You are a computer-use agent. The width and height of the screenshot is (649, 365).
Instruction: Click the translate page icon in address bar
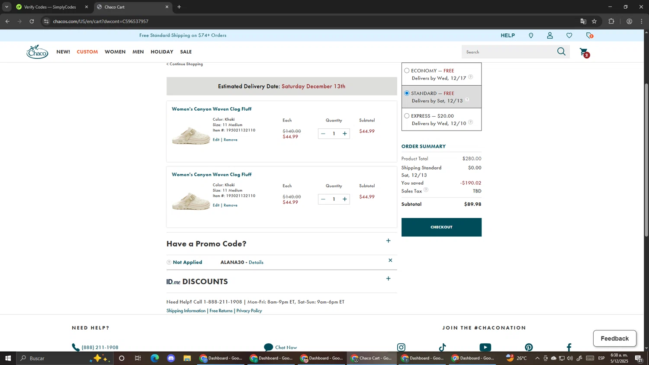(583, 21)
